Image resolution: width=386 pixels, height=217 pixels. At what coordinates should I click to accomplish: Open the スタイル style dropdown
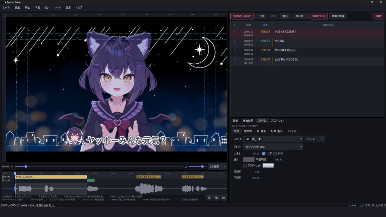click(x=273, y=139)
